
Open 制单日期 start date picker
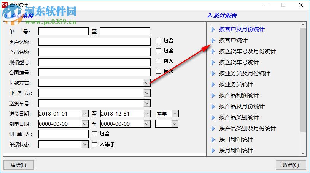(85, 124)
